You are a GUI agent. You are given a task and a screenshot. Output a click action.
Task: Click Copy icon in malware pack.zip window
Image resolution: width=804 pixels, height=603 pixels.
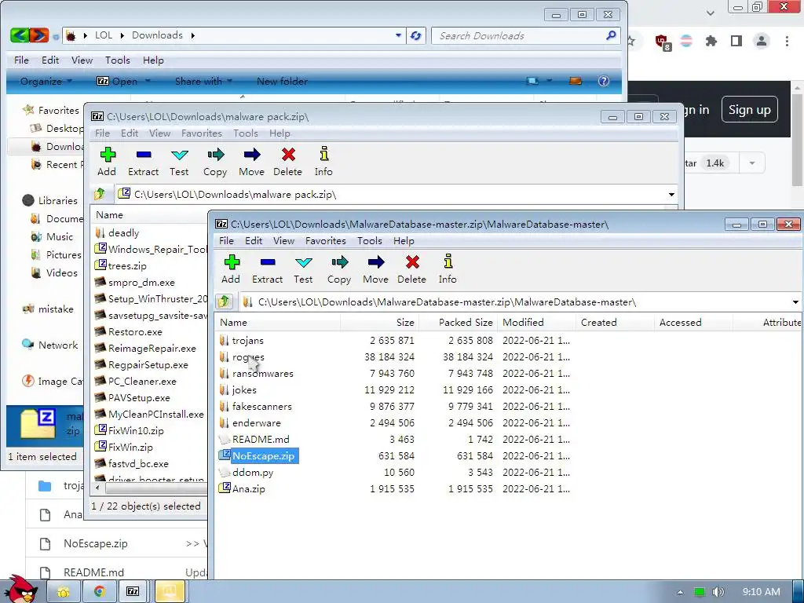point(215,155)
